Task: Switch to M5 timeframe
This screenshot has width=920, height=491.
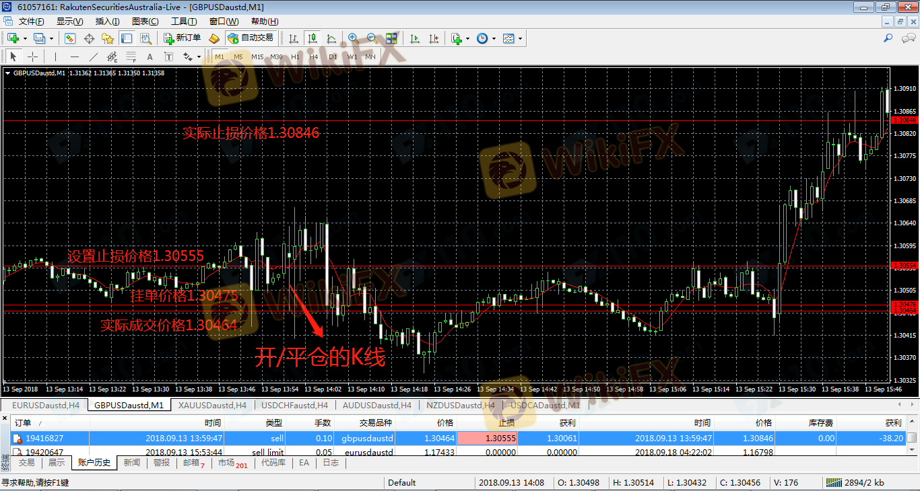Action: 238,57
